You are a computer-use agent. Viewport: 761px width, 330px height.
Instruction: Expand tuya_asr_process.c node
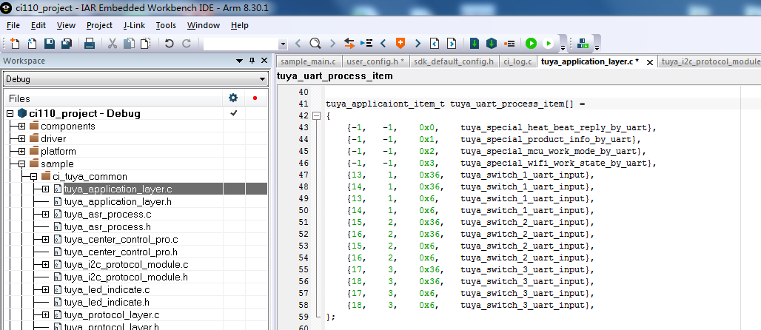45,214
